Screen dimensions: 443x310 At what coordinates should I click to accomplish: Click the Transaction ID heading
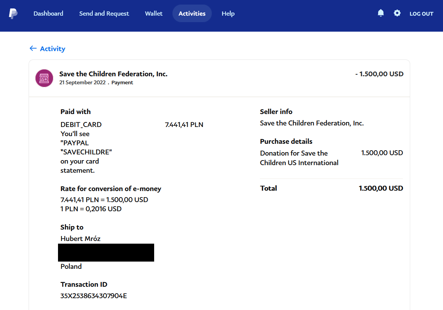(84, 284)
